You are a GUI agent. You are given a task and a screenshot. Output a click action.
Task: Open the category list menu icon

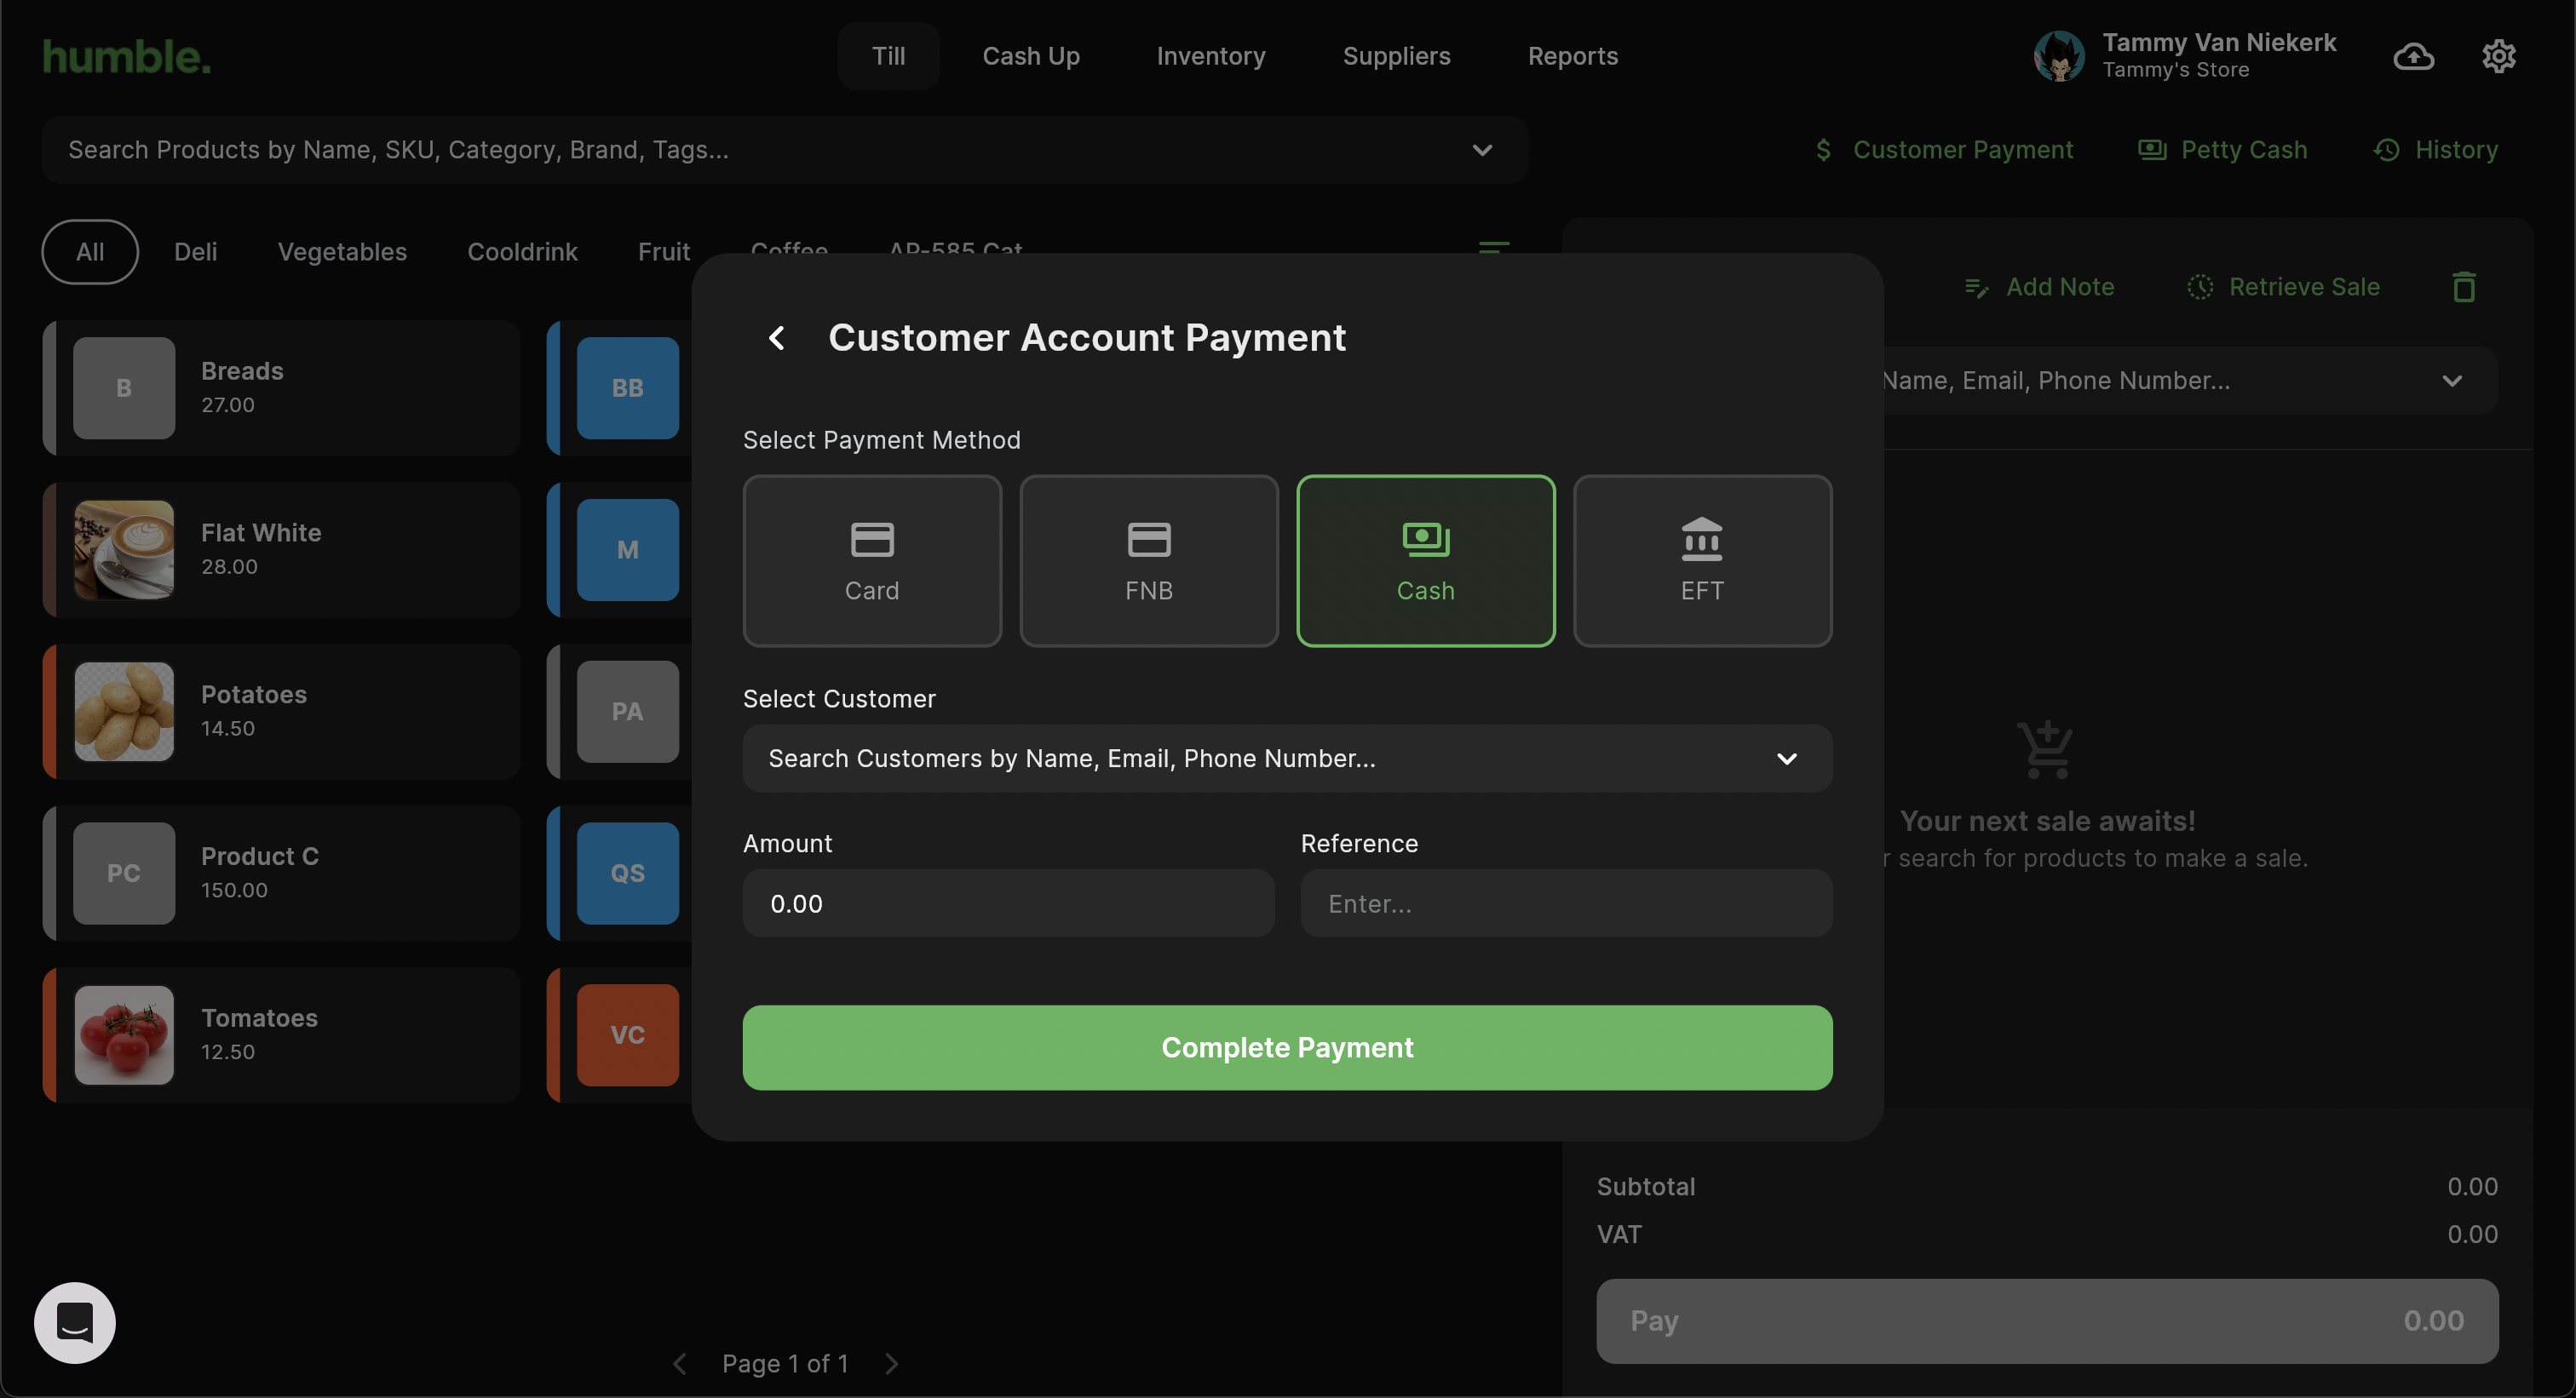click(x=1493, y=247)
